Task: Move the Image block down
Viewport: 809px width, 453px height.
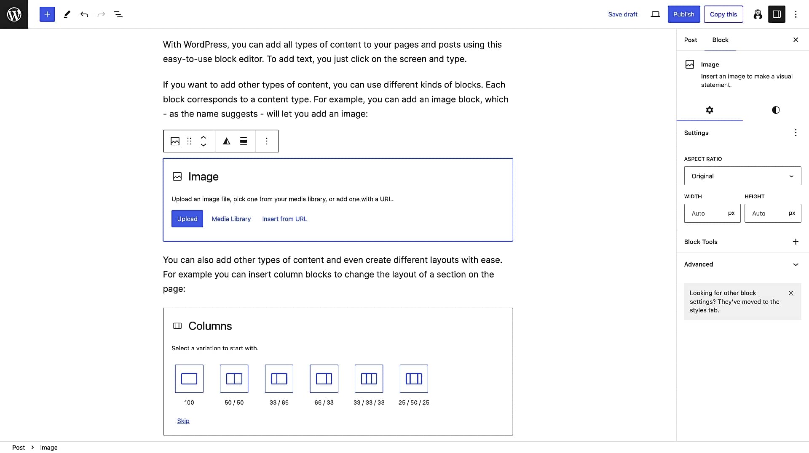Action: coord(204,145)
